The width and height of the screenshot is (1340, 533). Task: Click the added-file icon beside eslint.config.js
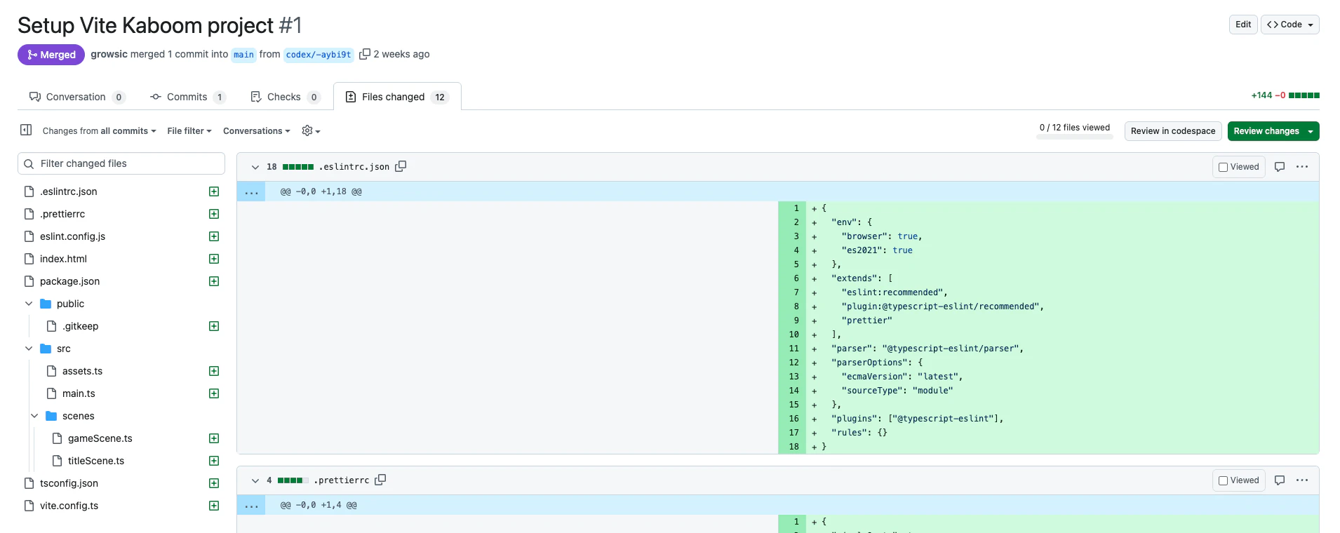click(214, 236)
